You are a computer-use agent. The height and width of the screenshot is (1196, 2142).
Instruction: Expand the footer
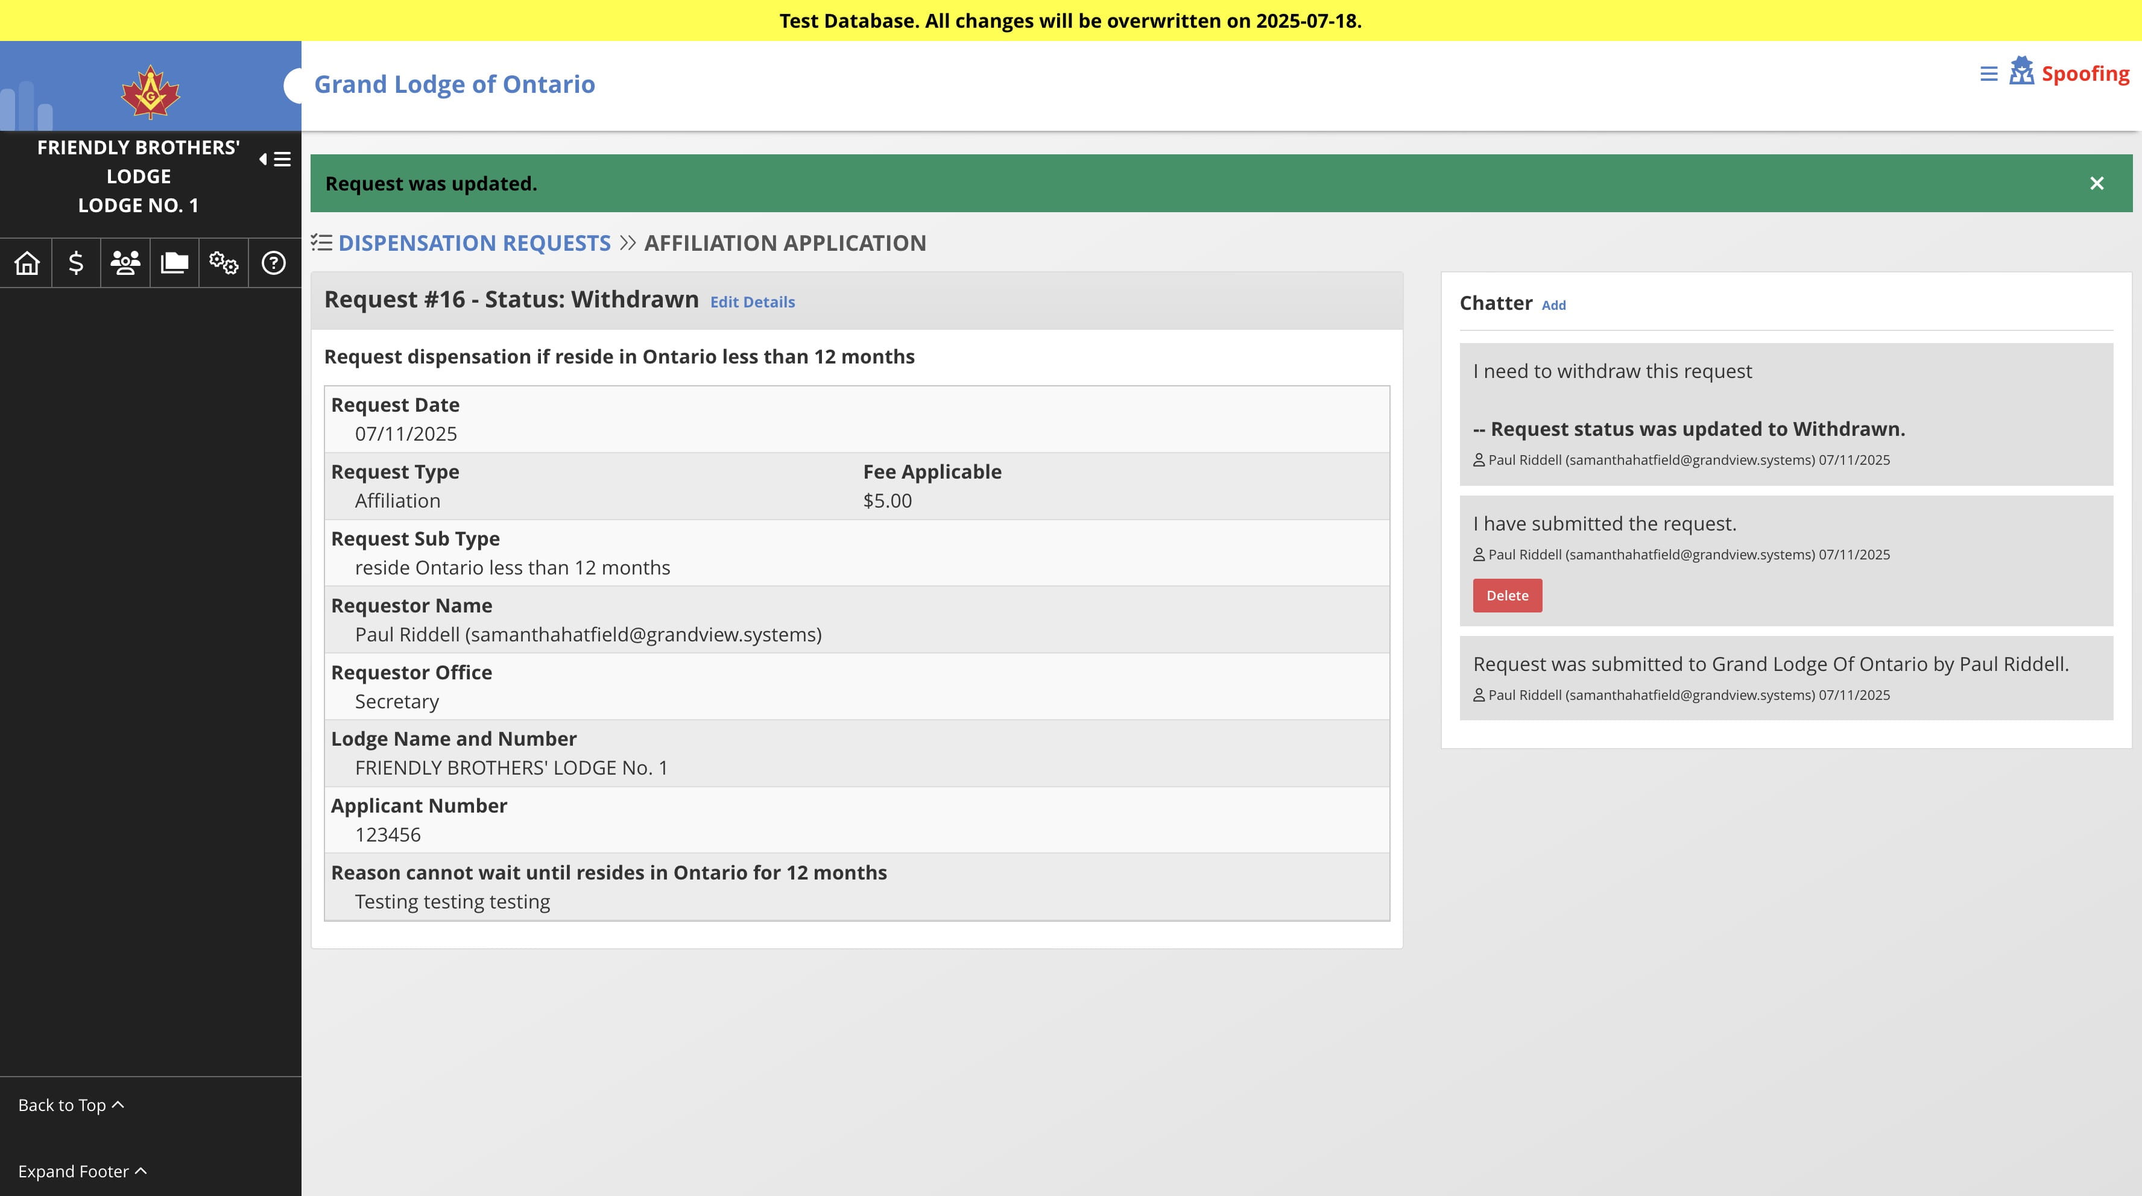[x=83, y=1171]
